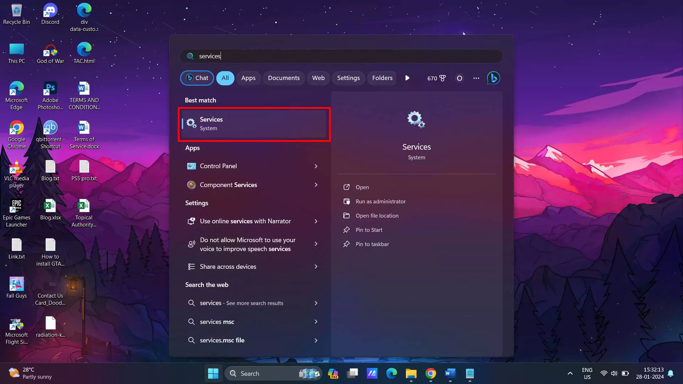Select Chat filter toggle button
Screen dimensions: 683x384
pos(197,78)
